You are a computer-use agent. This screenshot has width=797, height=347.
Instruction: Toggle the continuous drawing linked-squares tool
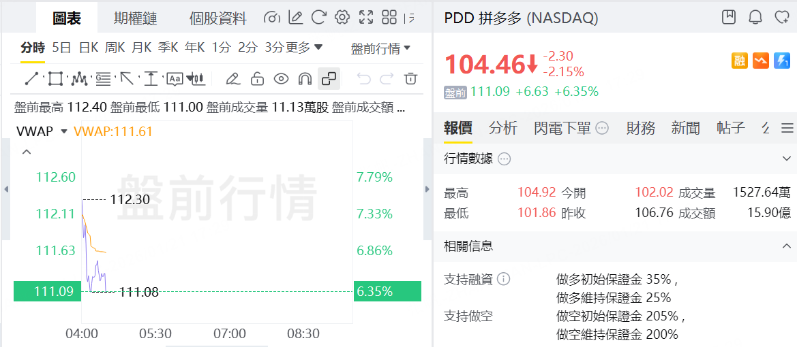coord(329,79)
